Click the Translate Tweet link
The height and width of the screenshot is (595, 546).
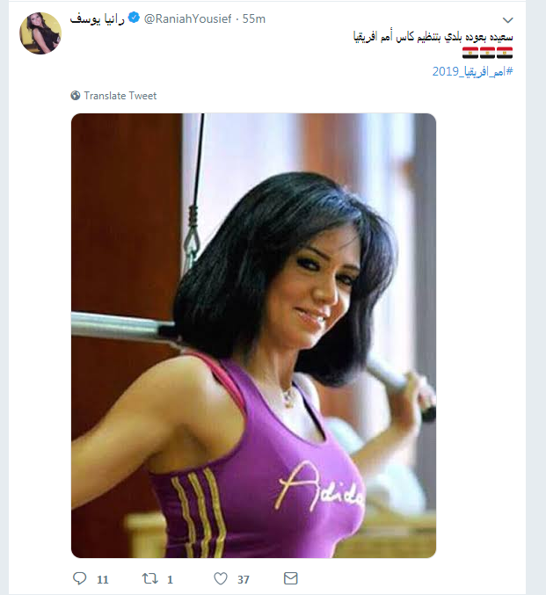120,96
